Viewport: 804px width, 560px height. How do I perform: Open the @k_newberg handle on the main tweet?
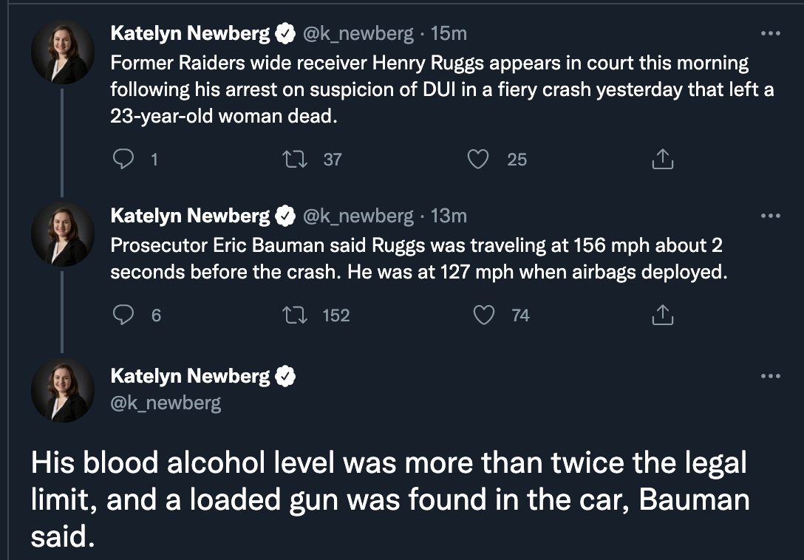pos(165,403)
